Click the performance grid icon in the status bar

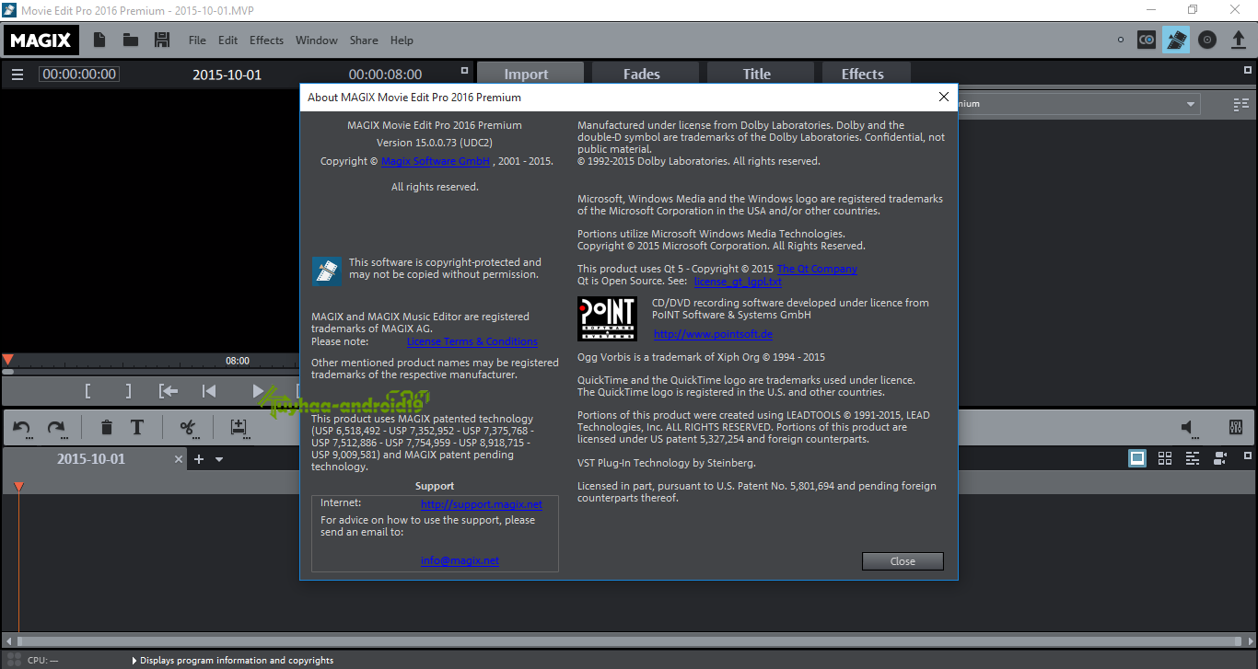14,660
